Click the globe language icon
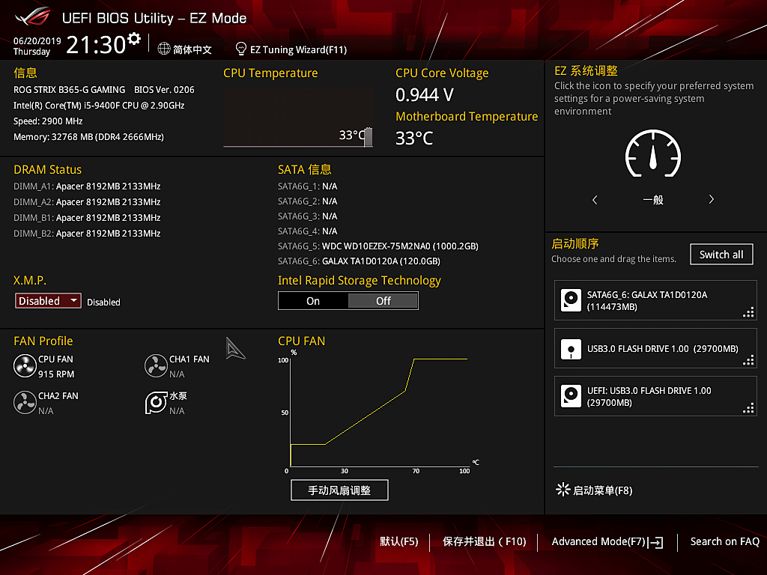The width and height of the screenshot is (767, 575). click(164, 49)
